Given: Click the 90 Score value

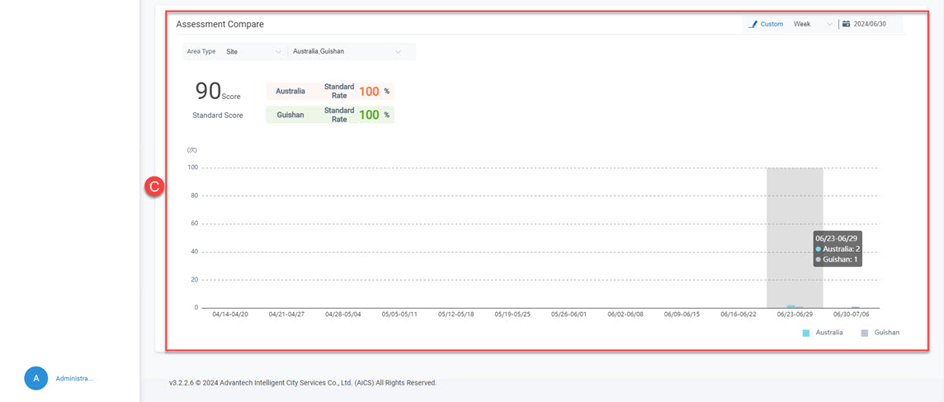Looking at the screenshot, I should [218, 92].
